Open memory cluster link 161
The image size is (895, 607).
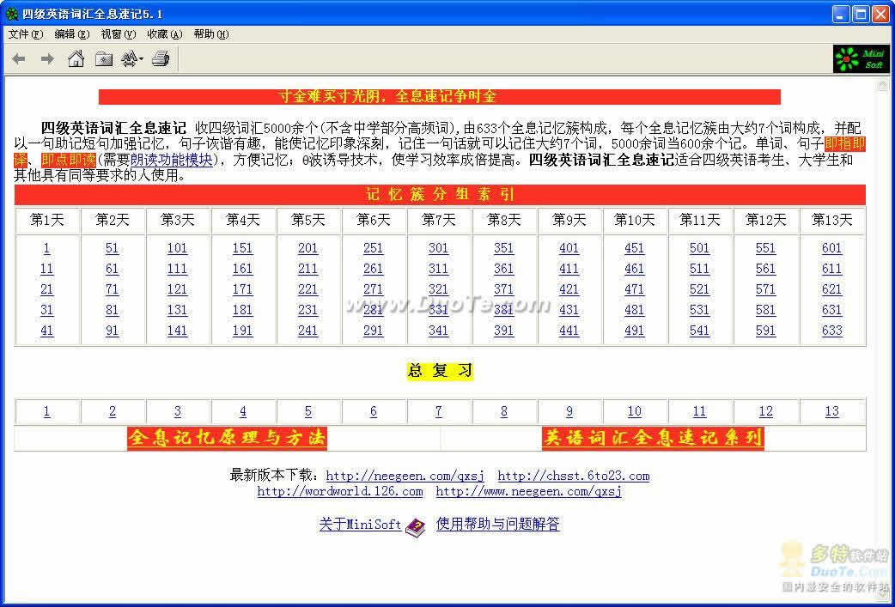[x=242, y=269]
